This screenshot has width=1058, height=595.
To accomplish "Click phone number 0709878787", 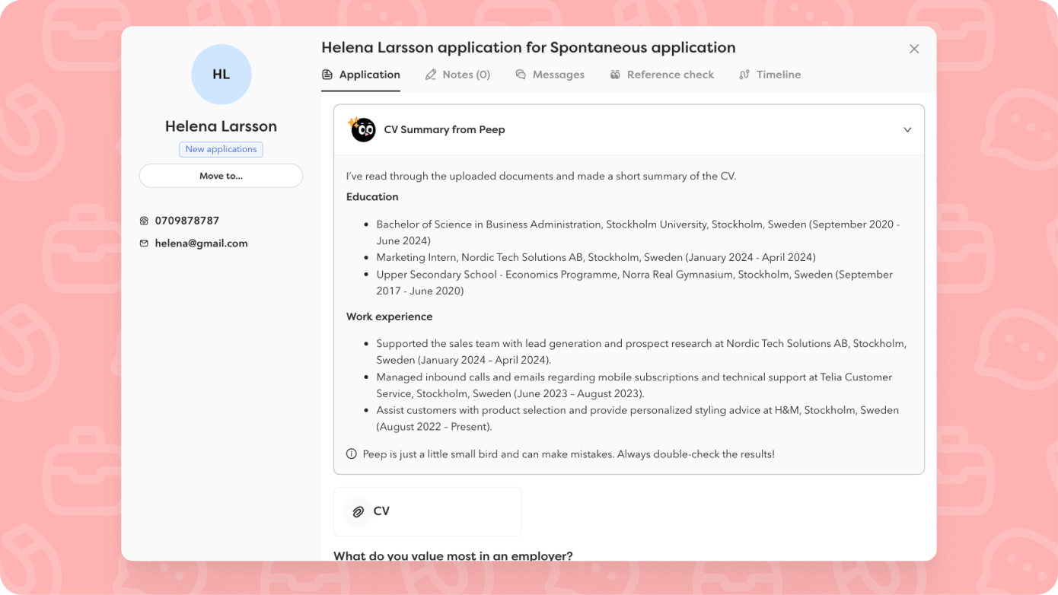I will [187, 221].
